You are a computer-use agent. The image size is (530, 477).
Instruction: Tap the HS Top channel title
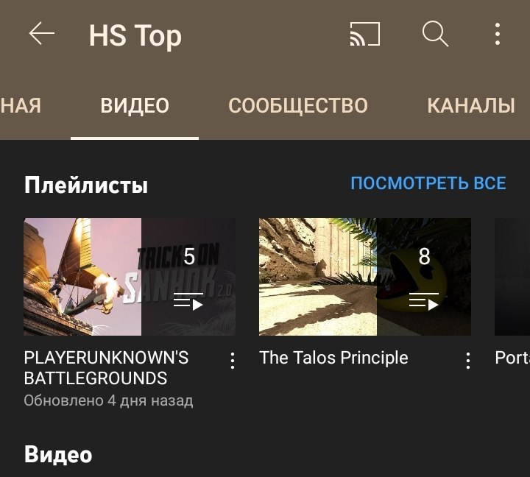point(135,35)
